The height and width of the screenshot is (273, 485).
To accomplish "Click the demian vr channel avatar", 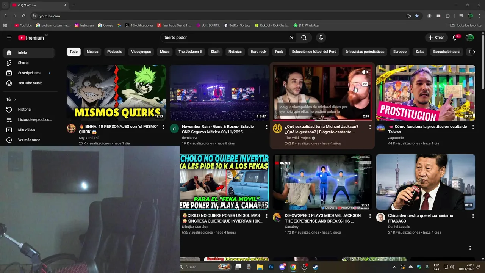I will pyautogui.click(x=174, y=128).
